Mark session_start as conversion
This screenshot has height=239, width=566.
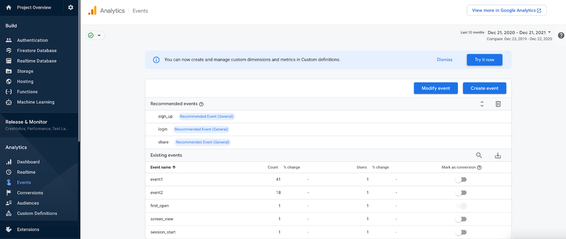tap(461, 232)
